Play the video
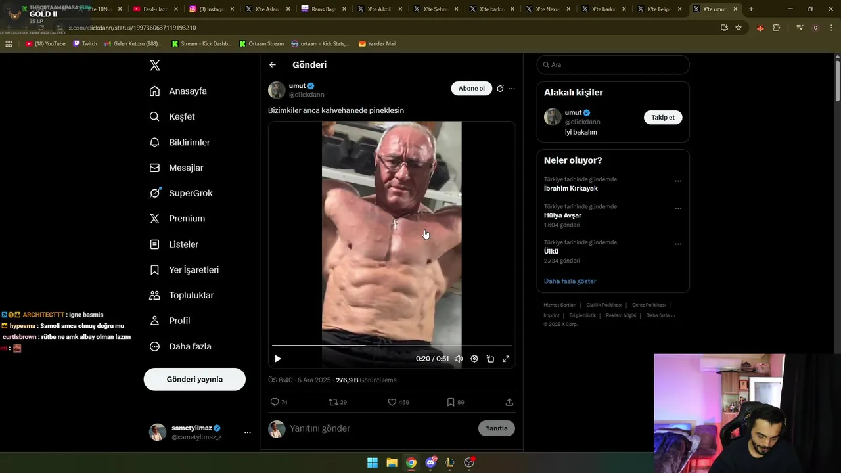This screenshot has width=841, height=473. click(x=278, y=359)
